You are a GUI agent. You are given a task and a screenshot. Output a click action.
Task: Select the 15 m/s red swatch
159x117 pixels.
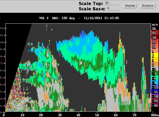pos(155,42)
